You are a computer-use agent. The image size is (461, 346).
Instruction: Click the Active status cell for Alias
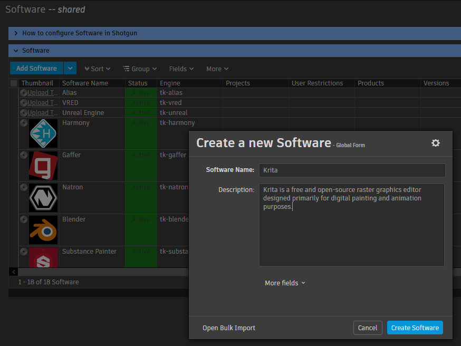tap(141, 93)
